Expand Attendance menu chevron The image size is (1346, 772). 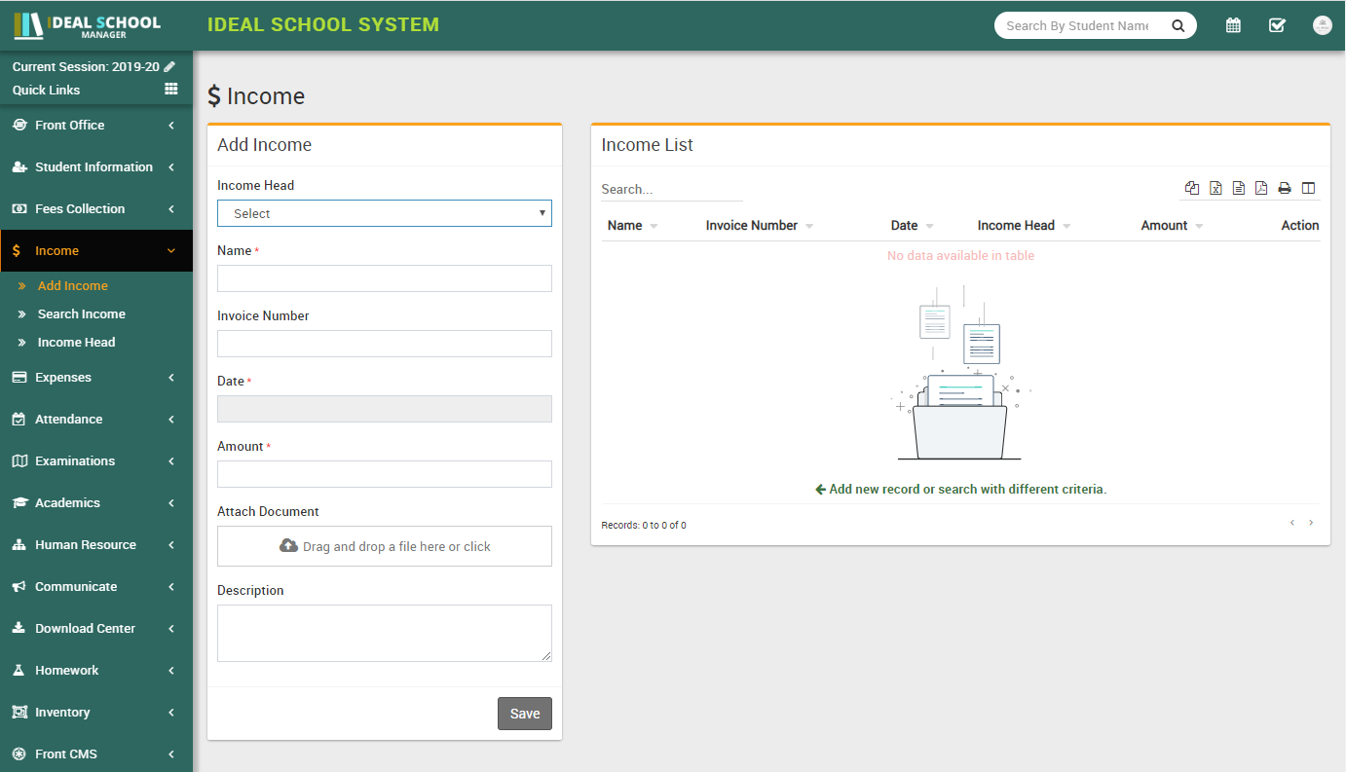click(171, 419)
